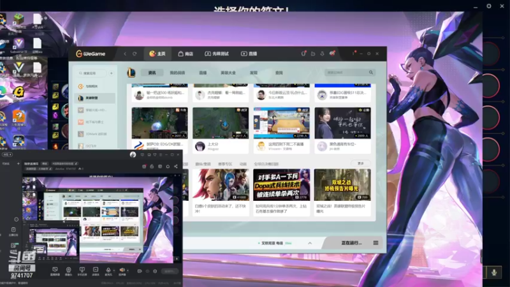
Task: Click the stream title 黑色通宵有车位~
Action: point(343,144)
